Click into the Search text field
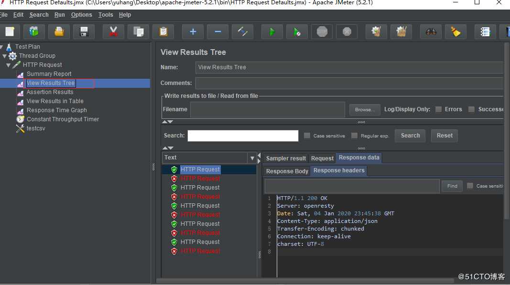Image resolution: width=510 pixels, height=285 pixels. pos(243,136)
